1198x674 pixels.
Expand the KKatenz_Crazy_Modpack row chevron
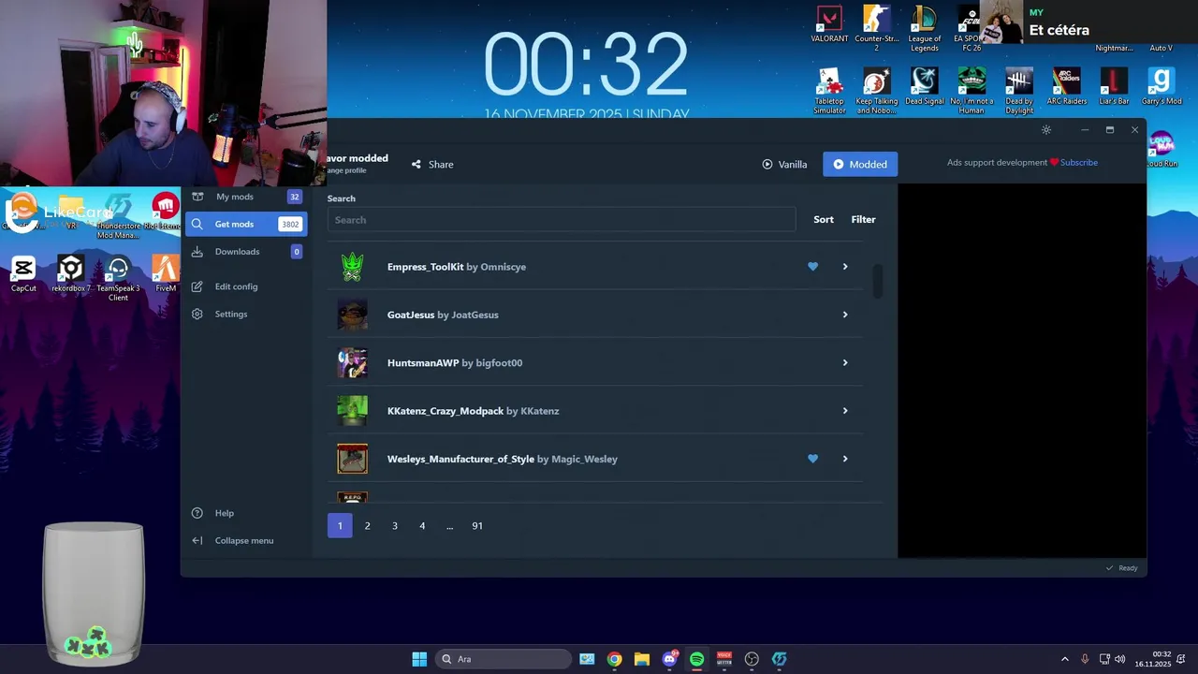(x=844, y=411)
